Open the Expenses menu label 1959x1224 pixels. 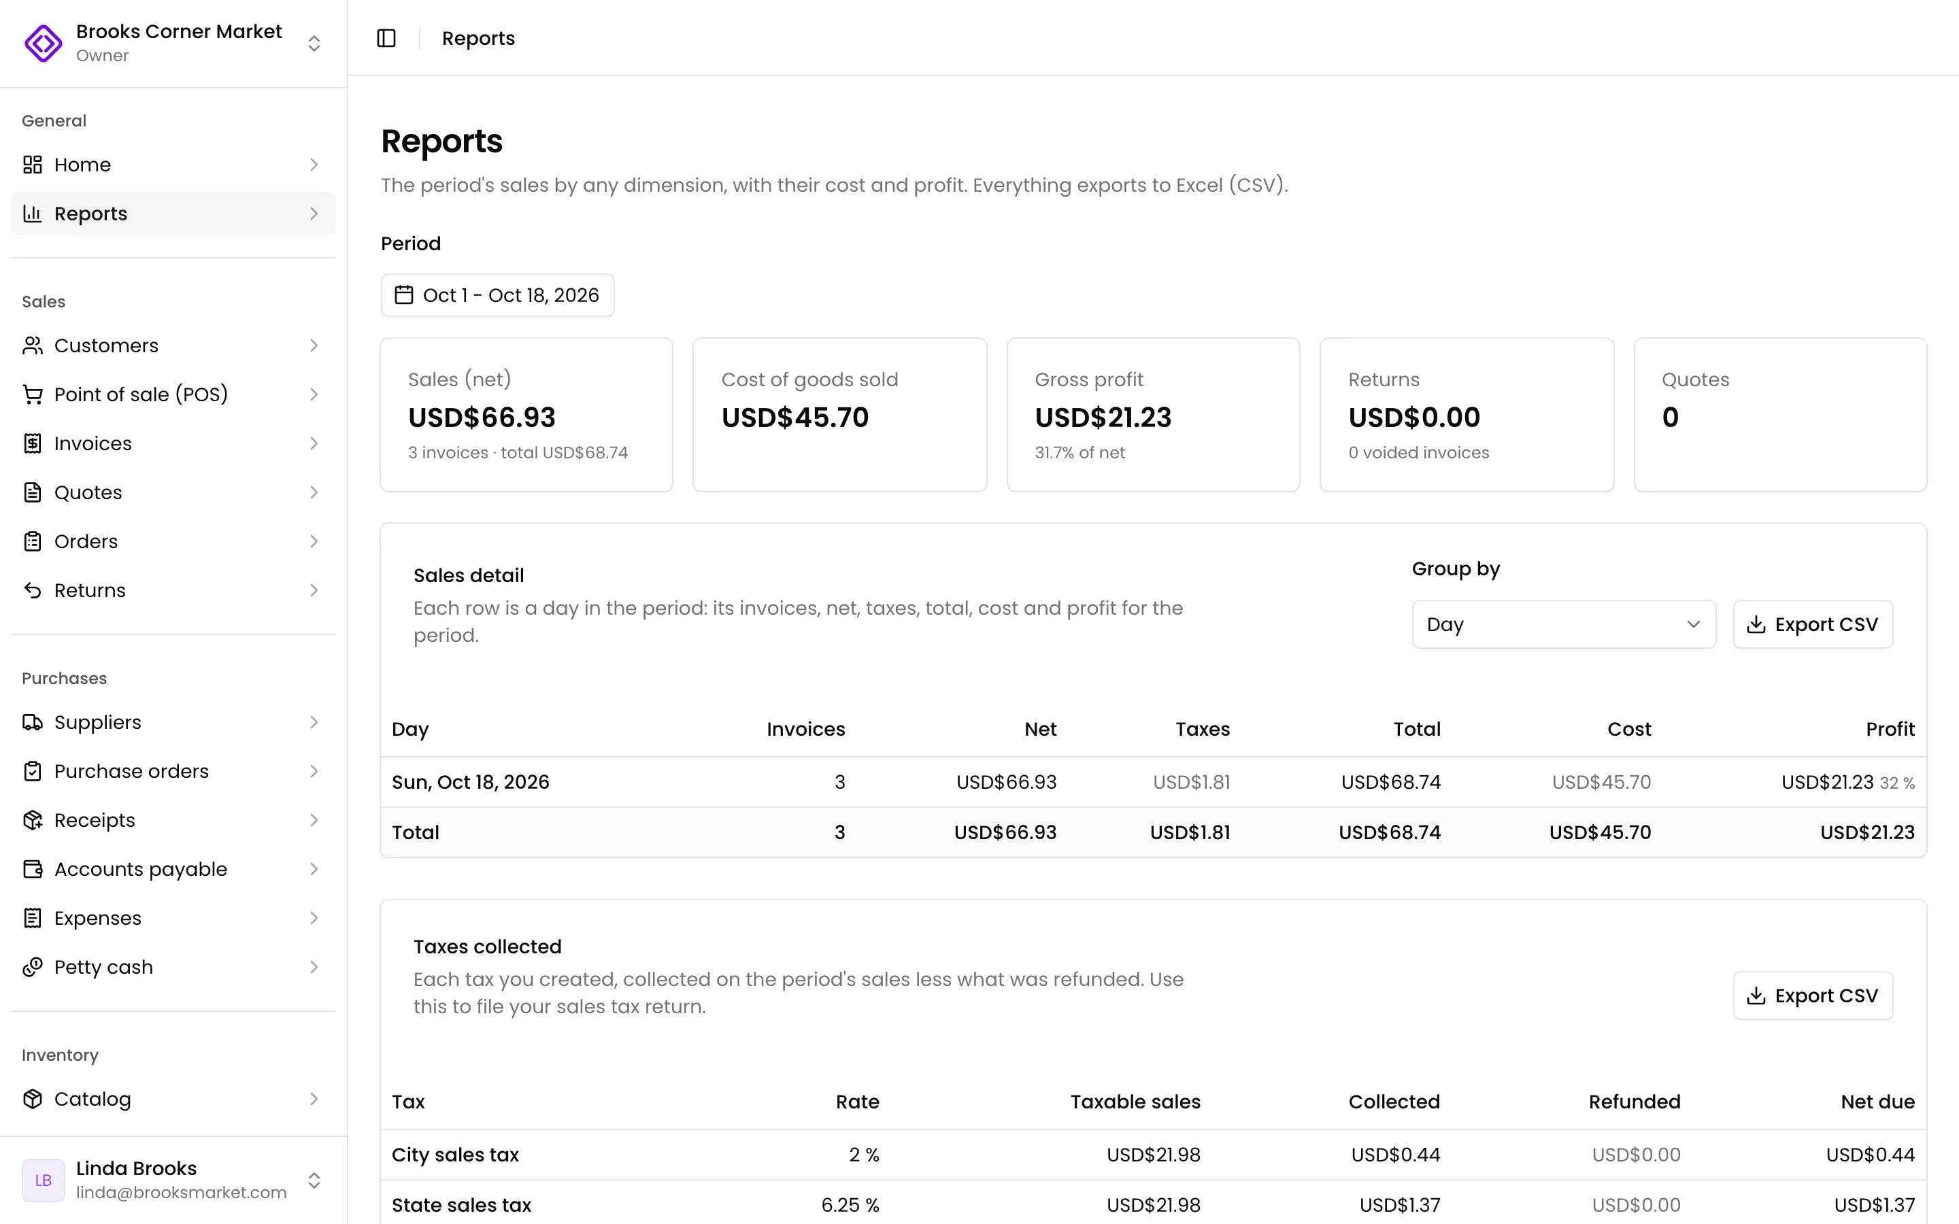coord(98,918)
